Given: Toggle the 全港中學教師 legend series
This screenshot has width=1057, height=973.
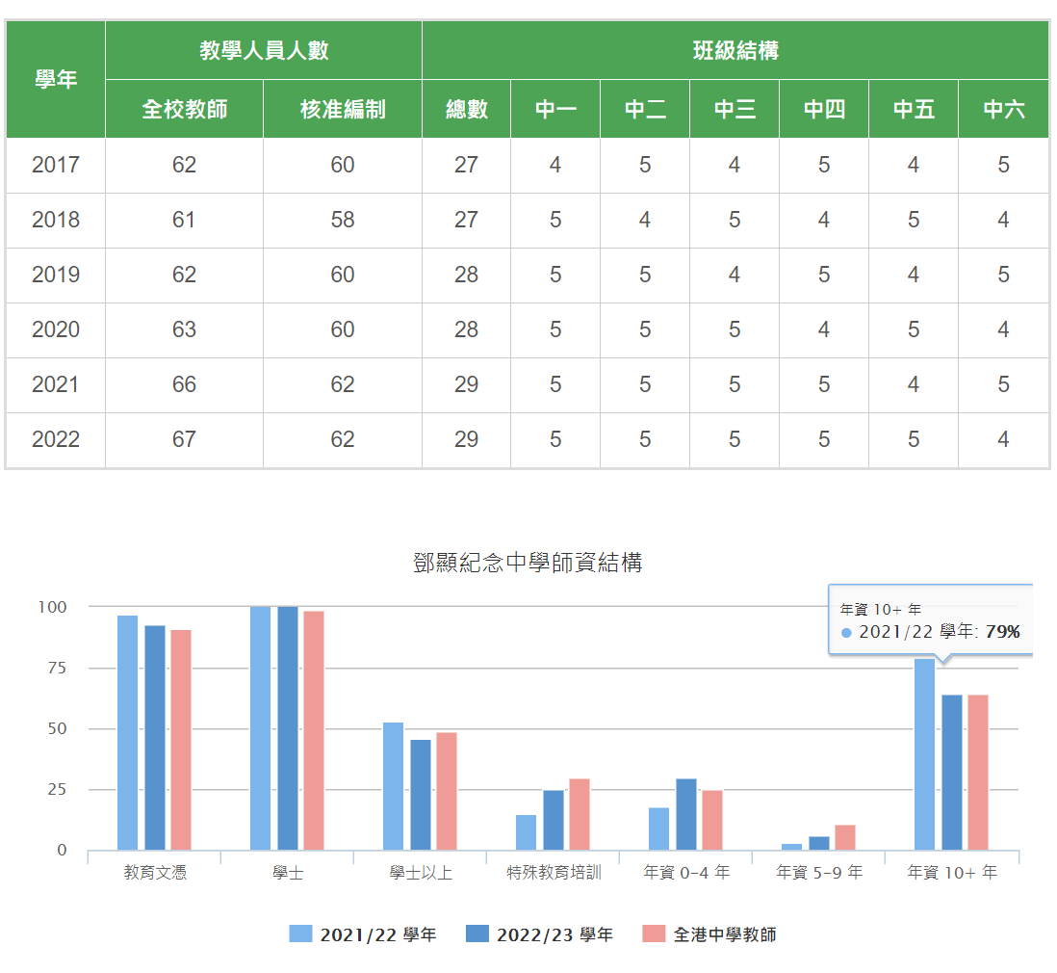Looking at the screenshot, I should tap(709, 934).
